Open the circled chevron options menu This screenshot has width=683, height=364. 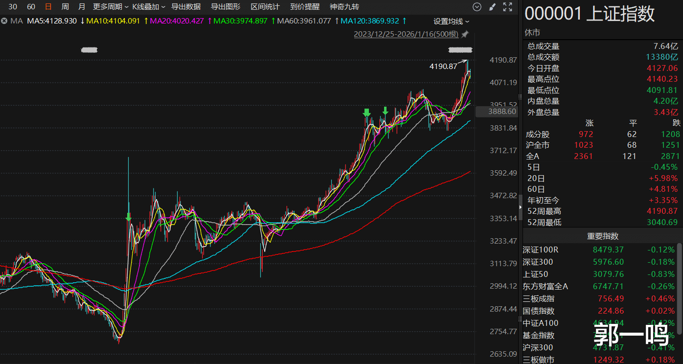click(477, 7)
